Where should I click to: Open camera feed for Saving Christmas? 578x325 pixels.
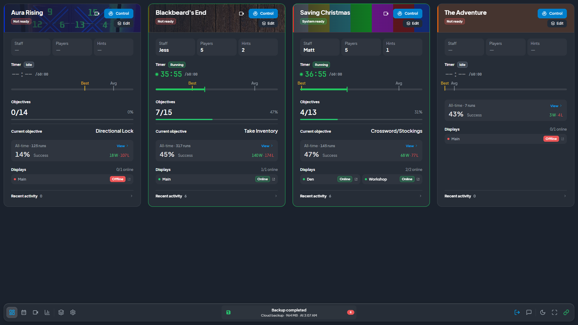pyautogui.click(x=386, y=14)
